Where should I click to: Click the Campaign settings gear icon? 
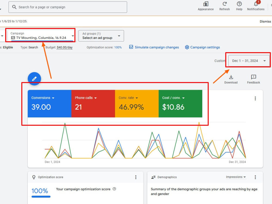point(187,47)
